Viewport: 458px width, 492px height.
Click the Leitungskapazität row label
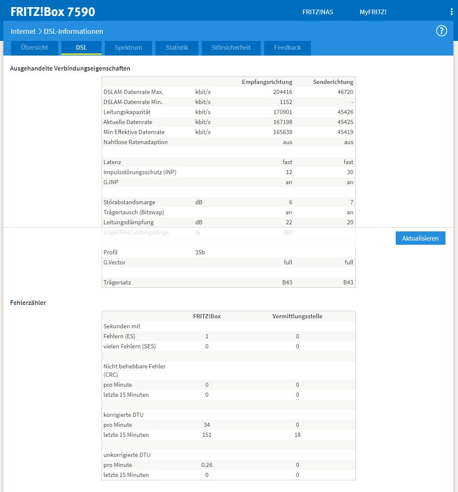tap(127, 112)
